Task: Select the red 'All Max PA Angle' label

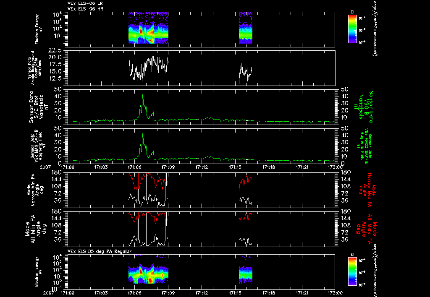Action: (367, 229)
